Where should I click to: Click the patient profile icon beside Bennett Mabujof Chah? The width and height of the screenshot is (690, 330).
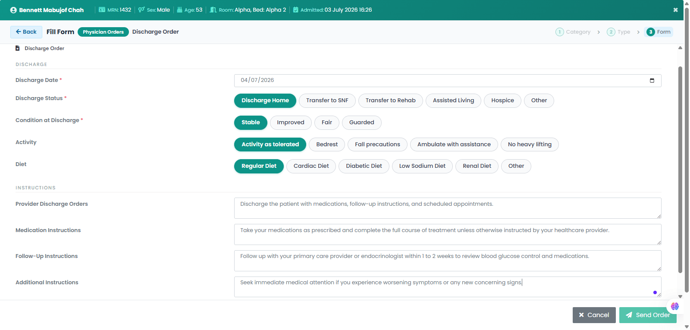[x=13, y=10]
